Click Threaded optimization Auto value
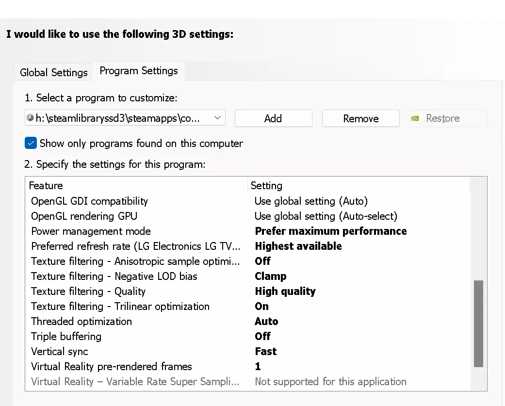 (x=266, y=322)
